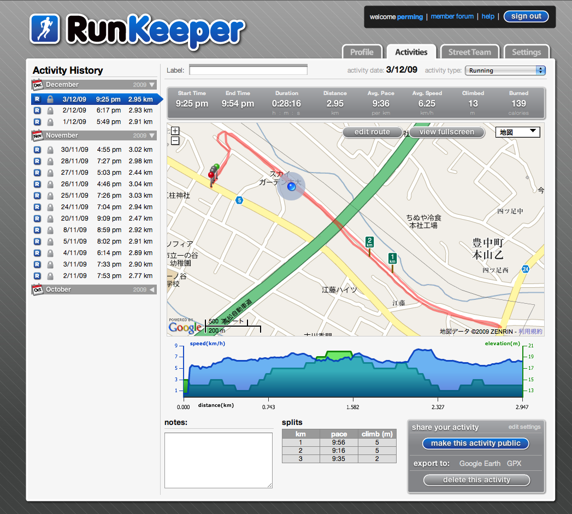Click the perming username link
572x514 pixels.
point(410,17)
